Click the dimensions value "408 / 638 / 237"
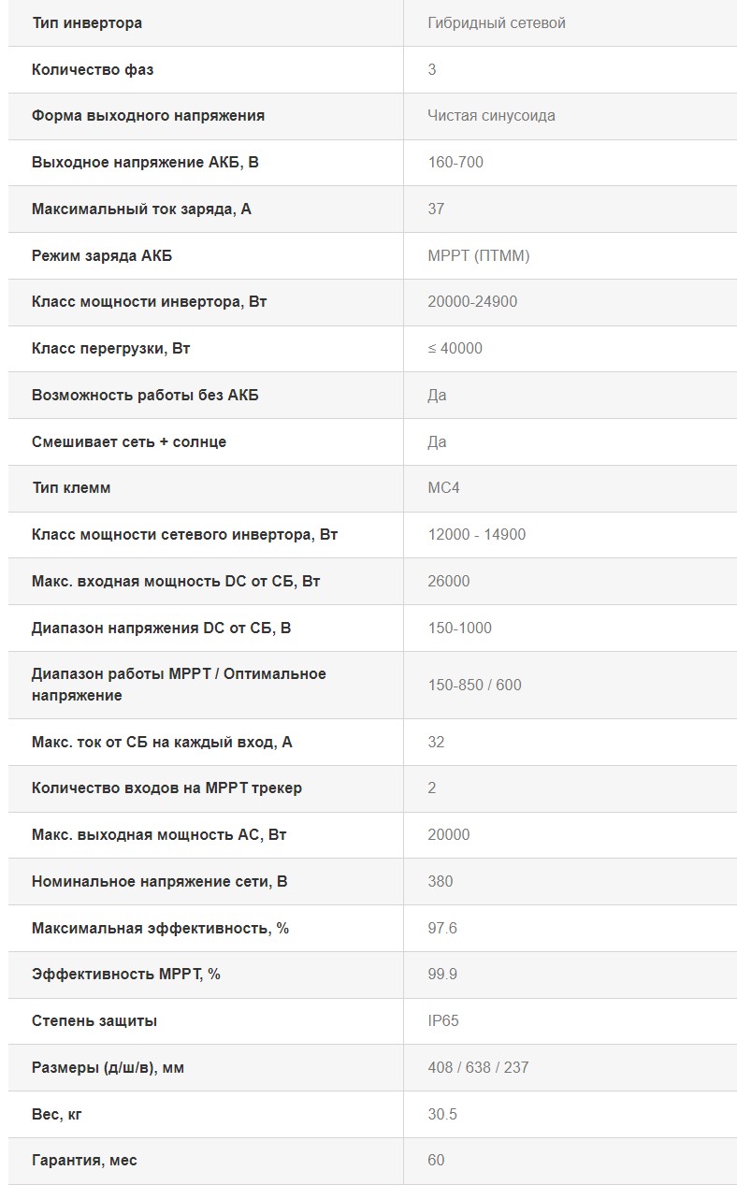The width and height of the screenshot is (737, 1185). click(x=478, y=1068)
